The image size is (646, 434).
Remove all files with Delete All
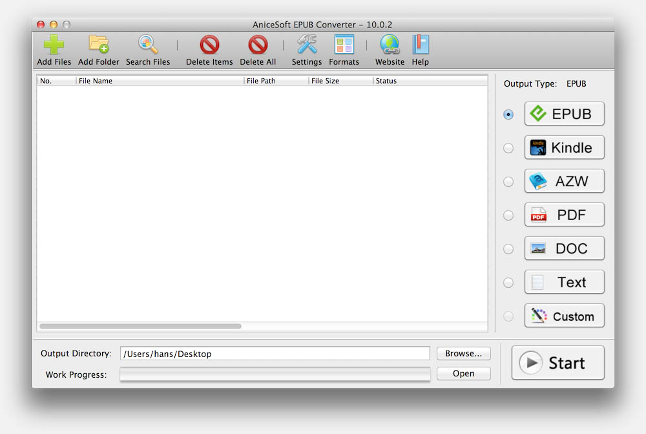click(x=258, y=45)
